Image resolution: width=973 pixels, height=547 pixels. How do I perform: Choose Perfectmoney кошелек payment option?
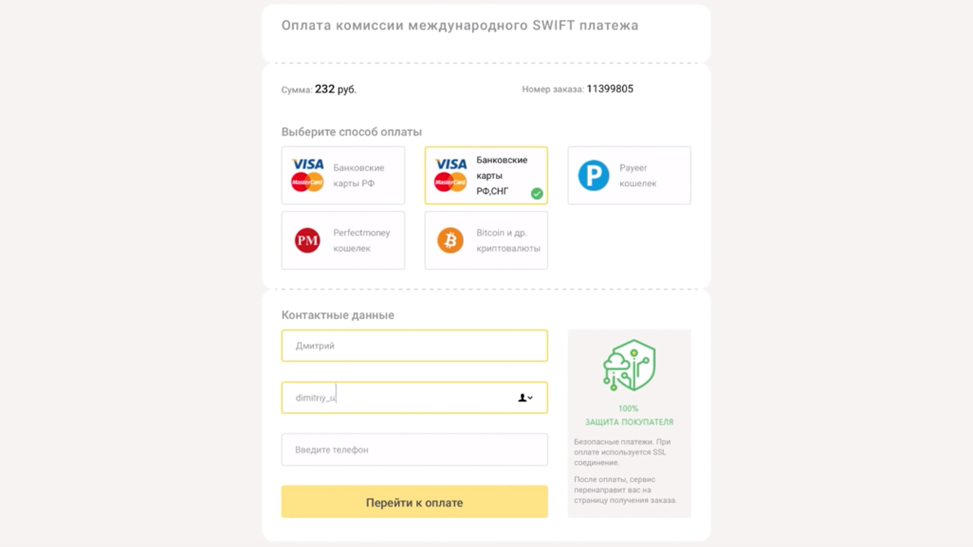tap(343, 240)
